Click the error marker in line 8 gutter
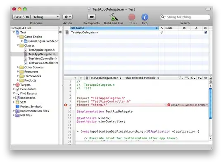The height and width of the screenshot is (164, 223). coord(65,105)
